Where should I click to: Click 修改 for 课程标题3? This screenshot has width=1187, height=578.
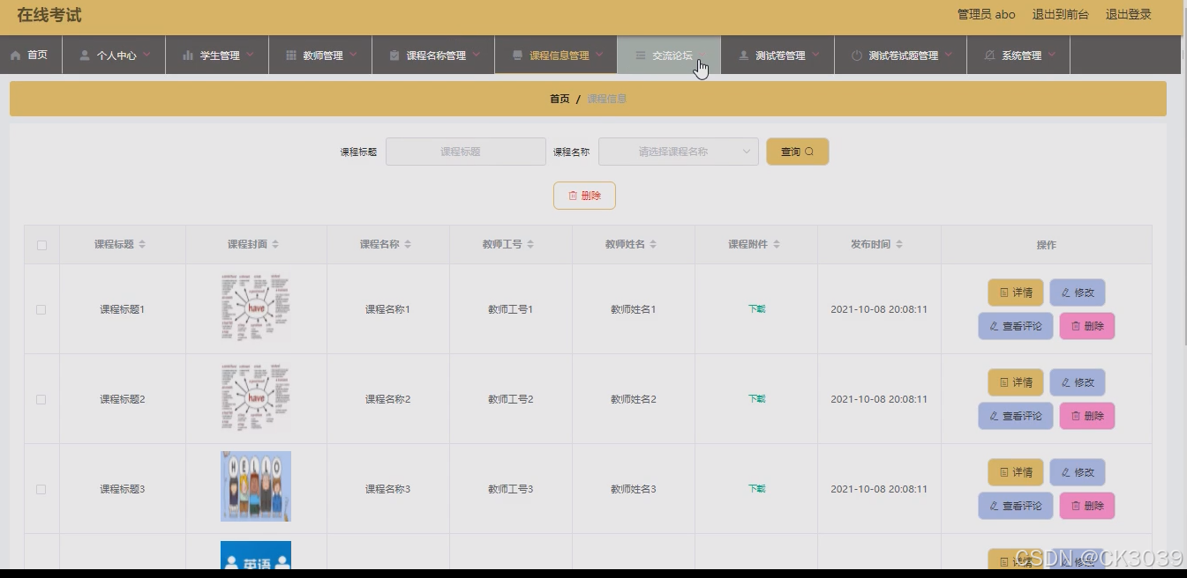pyautogui.click(x=1078, y=472)
